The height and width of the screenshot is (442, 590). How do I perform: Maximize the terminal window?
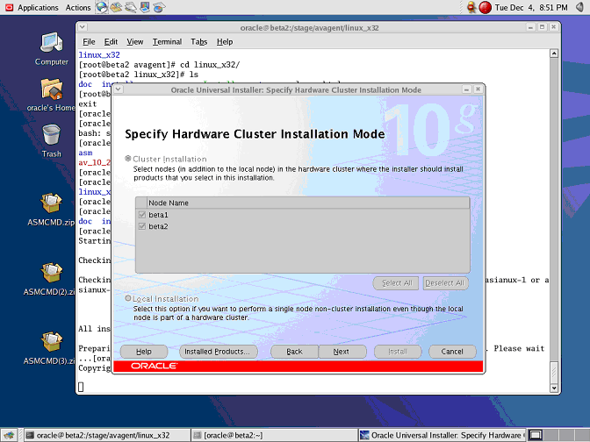tap(542, 27)
